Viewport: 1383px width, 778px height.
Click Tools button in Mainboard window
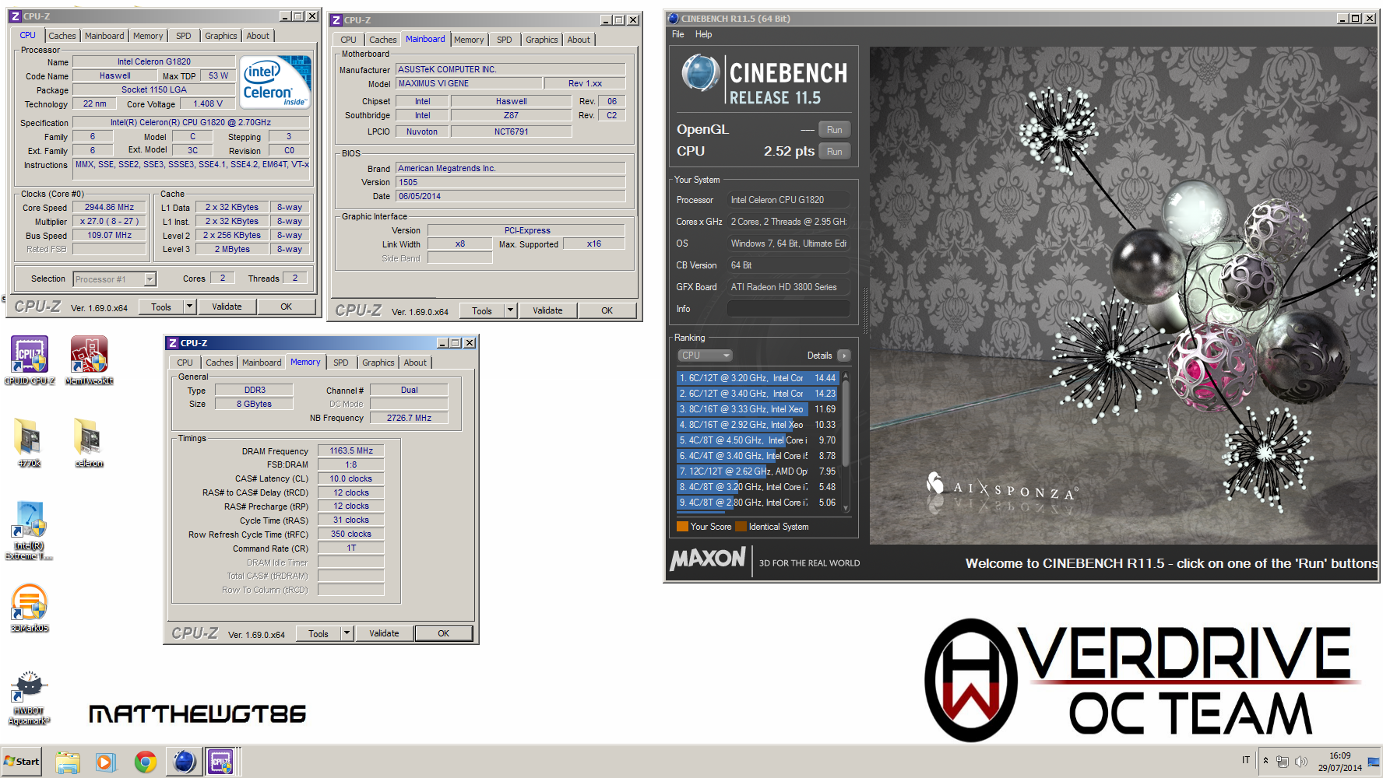pyautogui.click(x=482, y=310)
